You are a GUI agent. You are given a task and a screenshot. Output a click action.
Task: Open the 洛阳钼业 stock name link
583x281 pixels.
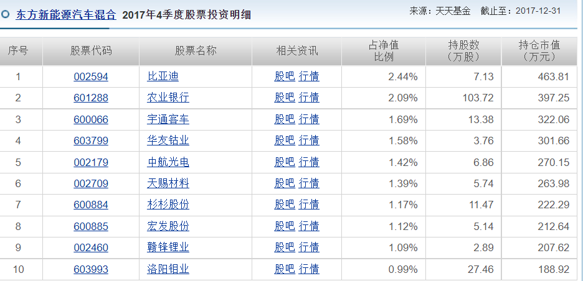point(168,269)
